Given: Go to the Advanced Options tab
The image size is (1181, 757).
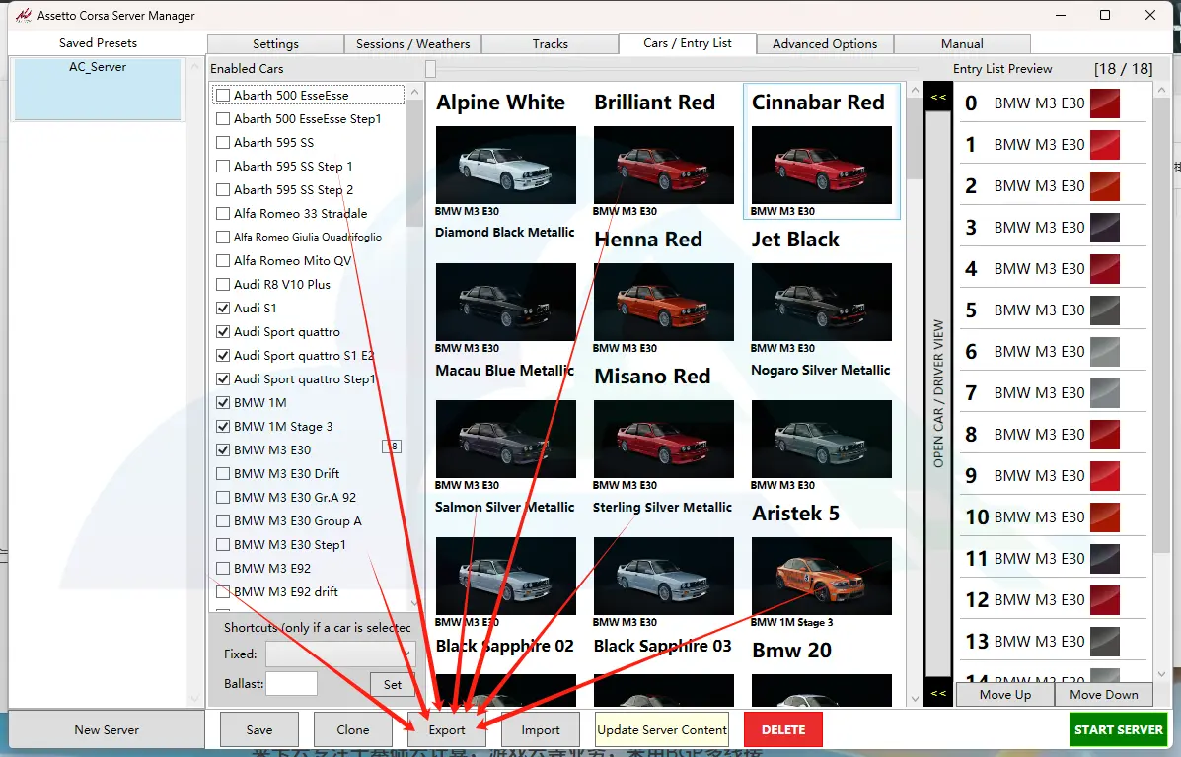Looking at the screenshot, I should [x=825, y=44].
